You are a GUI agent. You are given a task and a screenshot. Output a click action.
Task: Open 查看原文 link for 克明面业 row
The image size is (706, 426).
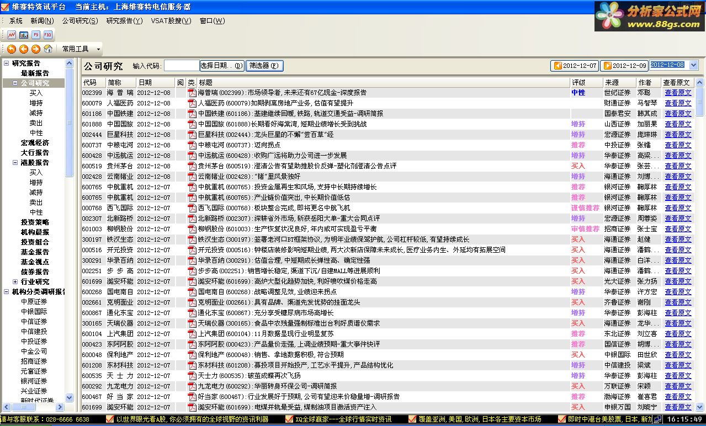(x=678, y=302)
